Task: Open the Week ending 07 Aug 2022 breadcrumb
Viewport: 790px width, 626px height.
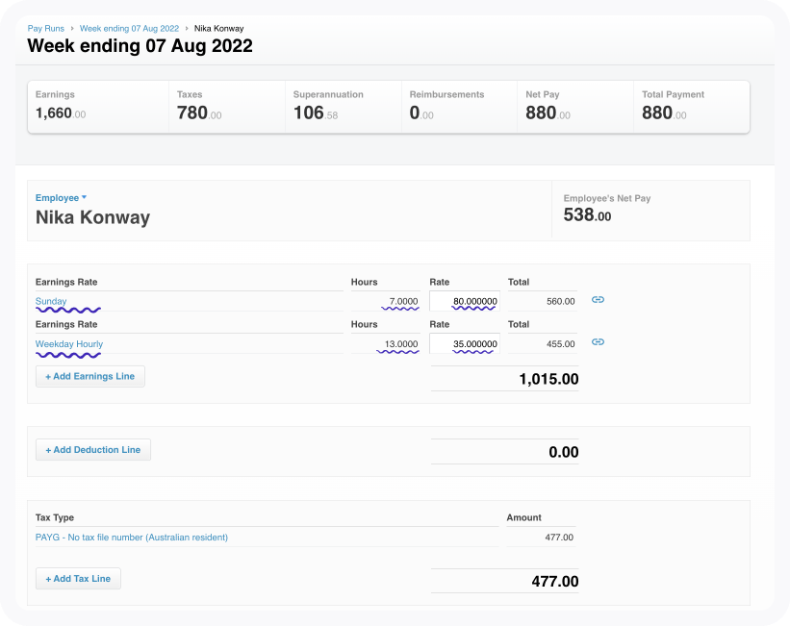Action: (x=129, y=28)
